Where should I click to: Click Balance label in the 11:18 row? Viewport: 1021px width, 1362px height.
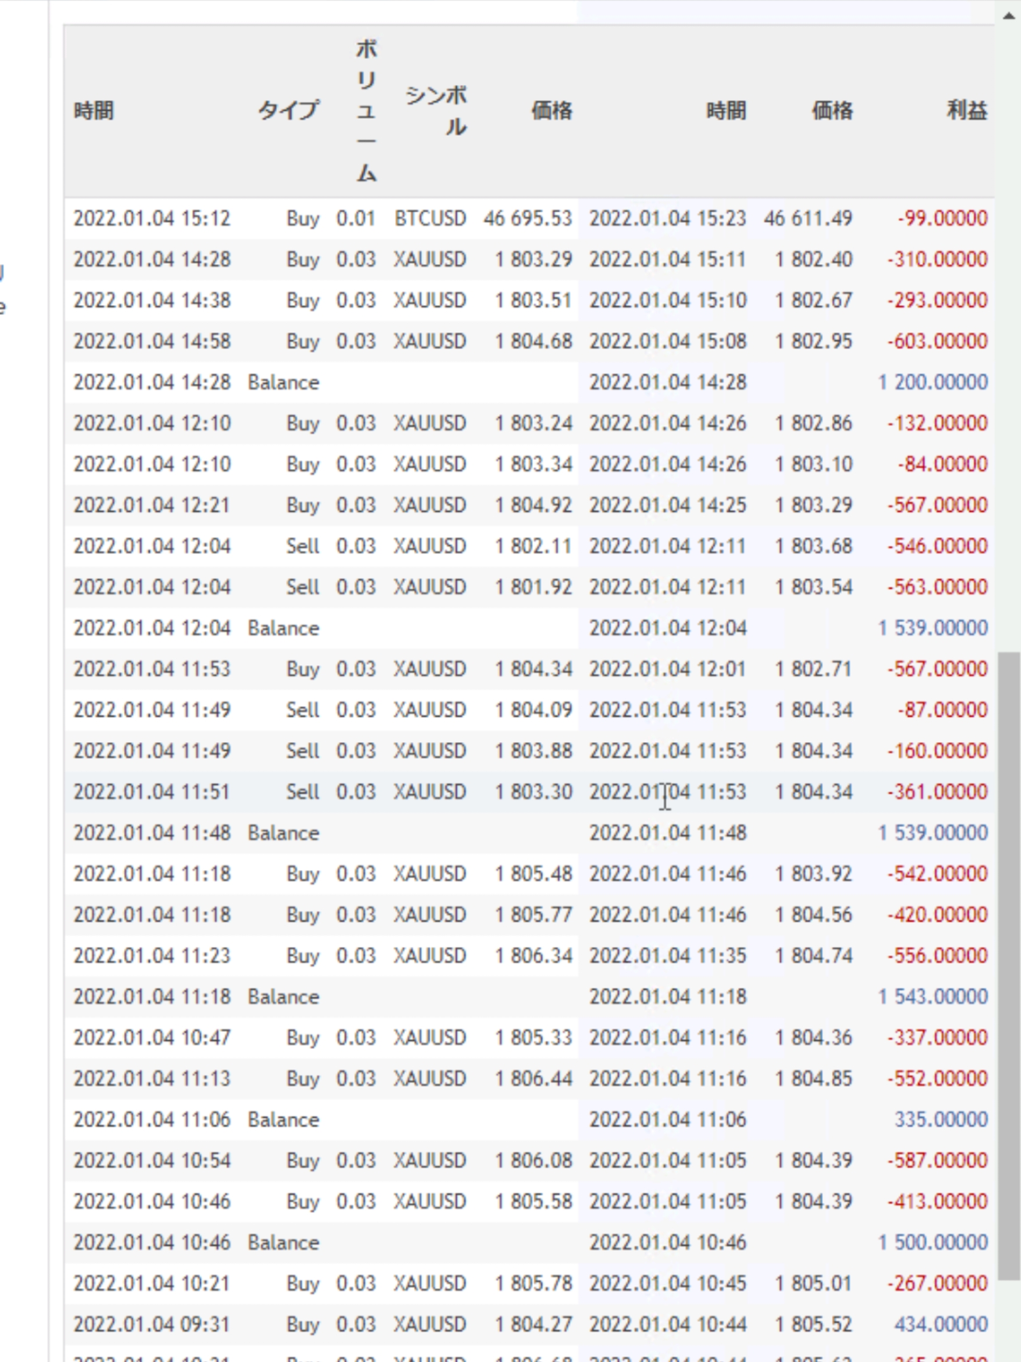283,997
